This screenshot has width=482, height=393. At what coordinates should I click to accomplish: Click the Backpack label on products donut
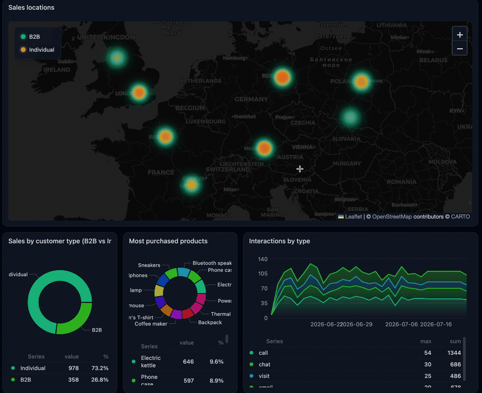tap(210, 323)
